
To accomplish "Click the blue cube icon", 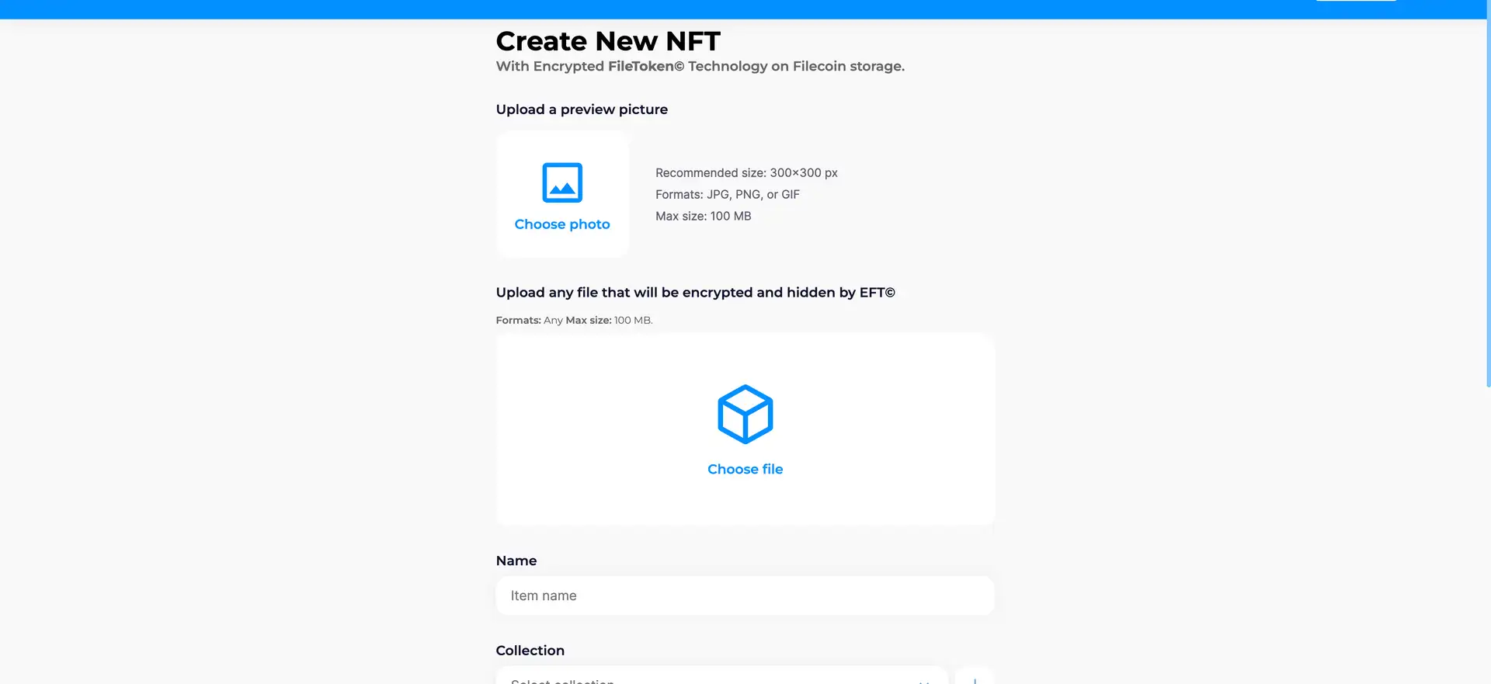I will click(x=745, y=415).
